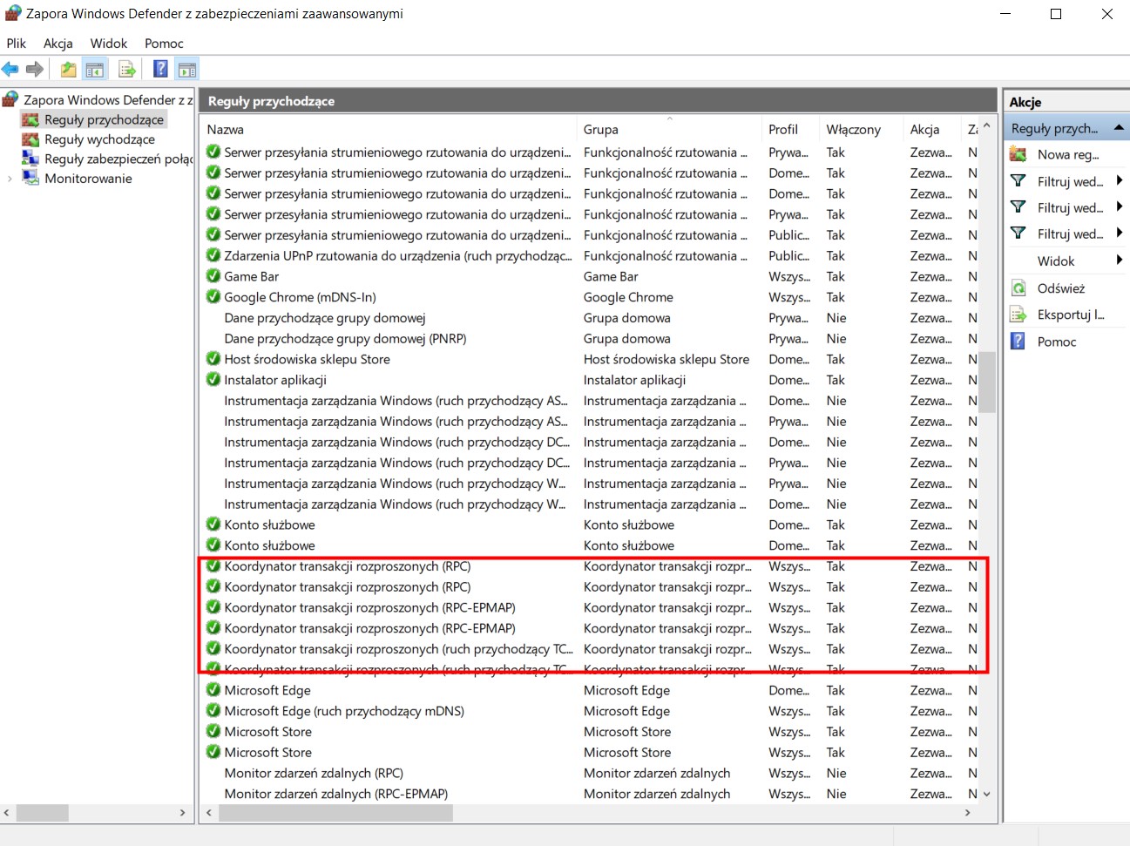The image size is (1130, 846).
Task: Click the 'Game Bar' group column cell
Action: (x=611, y=276)
